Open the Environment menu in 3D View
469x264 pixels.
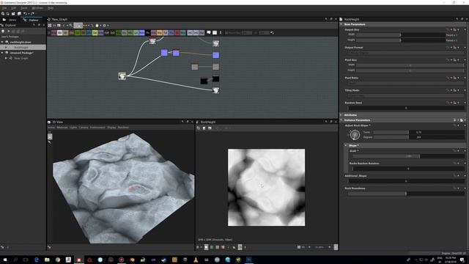coord(97,128)
